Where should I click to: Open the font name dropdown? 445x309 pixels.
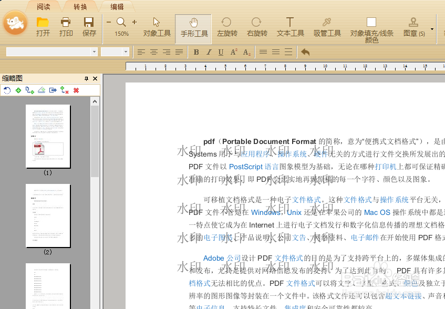point(94,52)
